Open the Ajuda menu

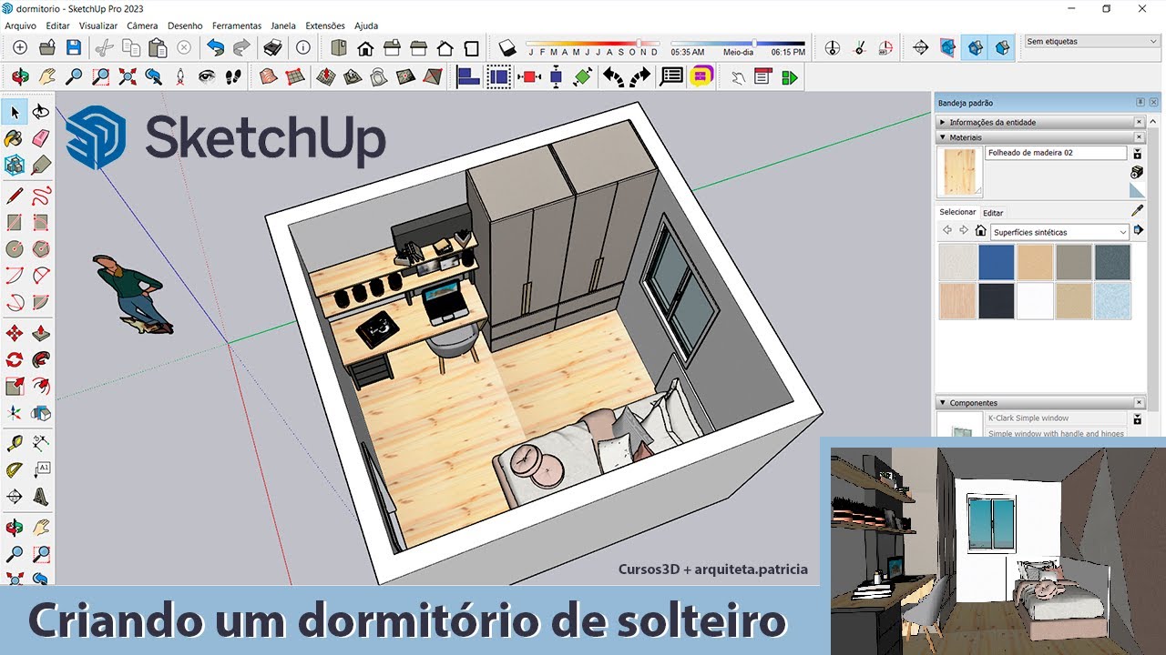coord(365,25)
